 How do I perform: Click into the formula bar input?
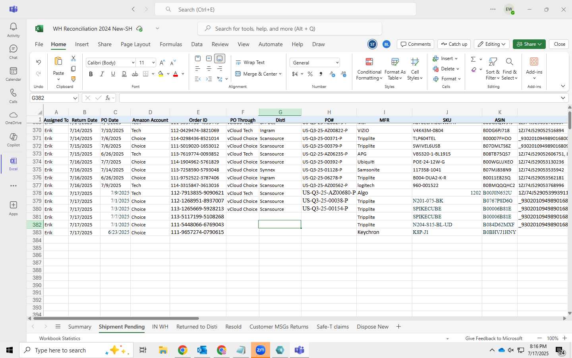click(x=340, y=98)
